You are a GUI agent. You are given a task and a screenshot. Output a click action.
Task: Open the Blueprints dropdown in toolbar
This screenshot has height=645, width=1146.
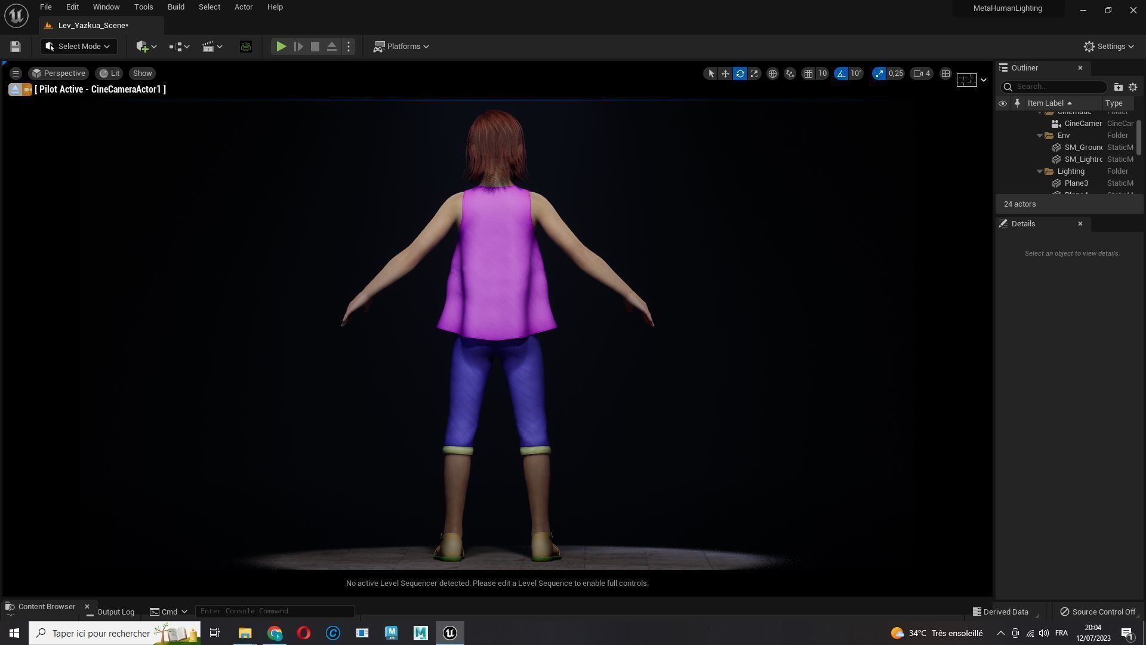pos(179,47)
